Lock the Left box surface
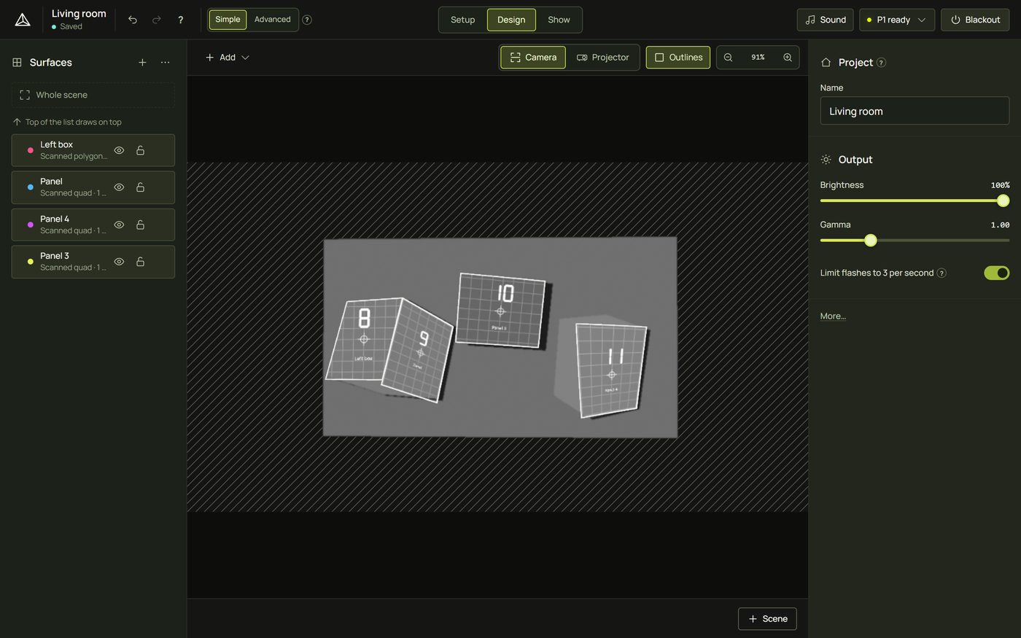 [x=140, y=150]
